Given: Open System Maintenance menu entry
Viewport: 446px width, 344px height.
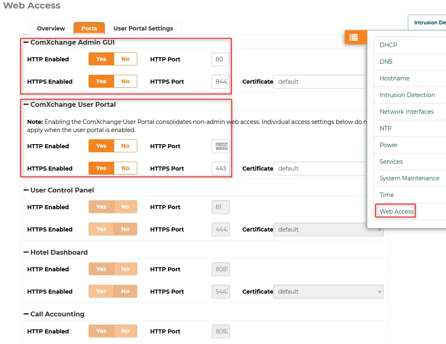Looking at the screenshot, I should point(409,178).
